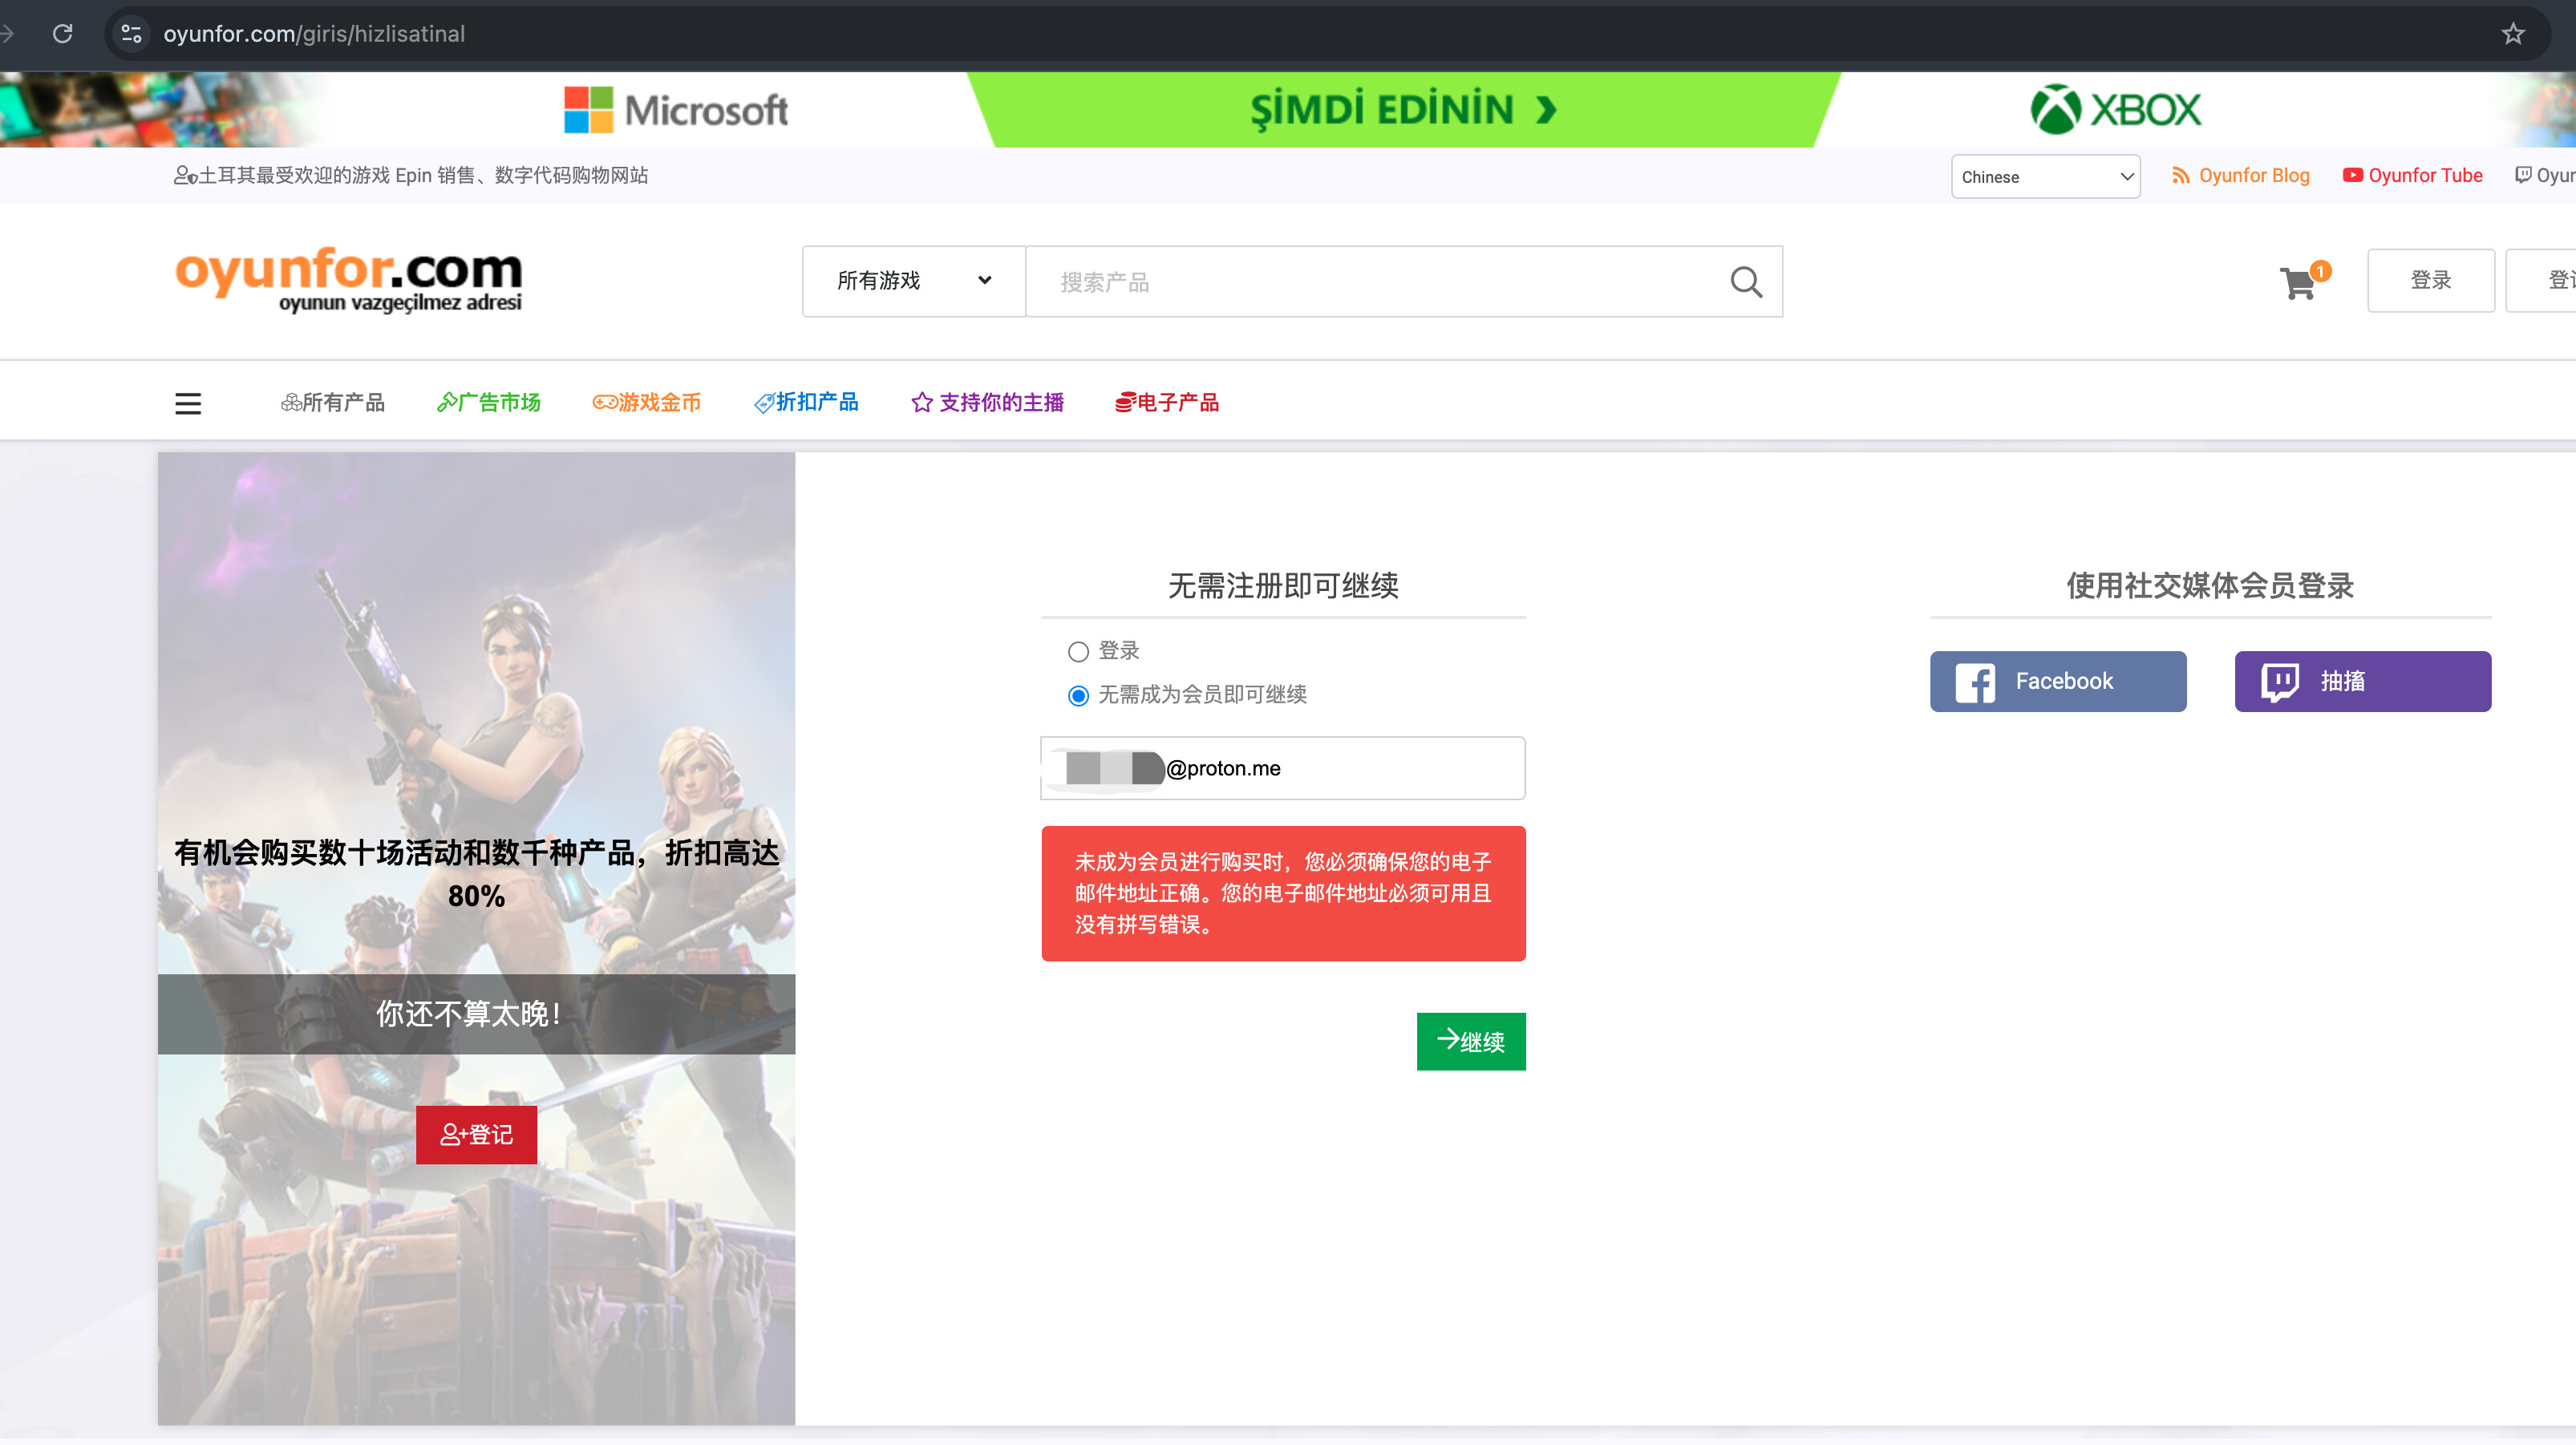The image size is (2576, 1445).
Task: Sign in with the Twitch 抽搐 button
Action: point(2363,682)
